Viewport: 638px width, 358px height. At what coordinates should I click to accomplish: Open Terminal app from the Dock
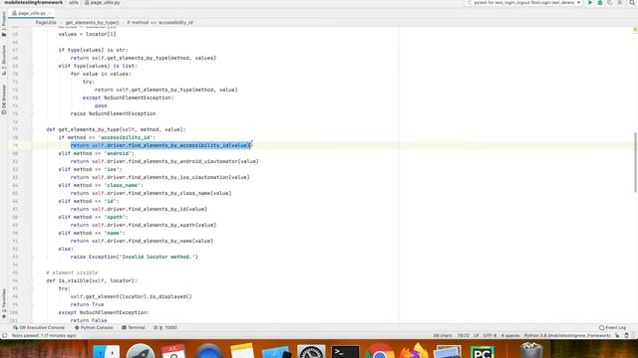tap(345, 351)
